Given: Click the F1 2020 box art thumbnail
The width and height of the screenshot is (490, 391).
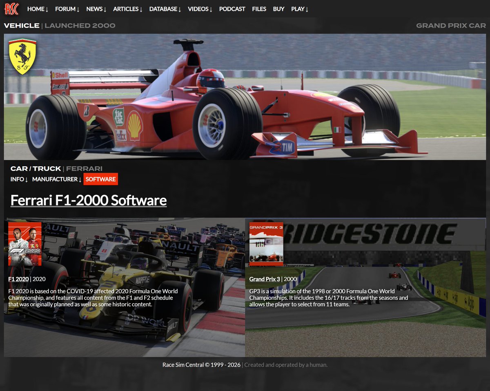Looking at the screenshot, I should click(24, 244).
